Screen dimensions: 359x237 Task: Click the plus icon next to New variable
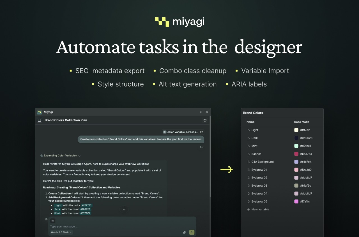click(248, 210)
